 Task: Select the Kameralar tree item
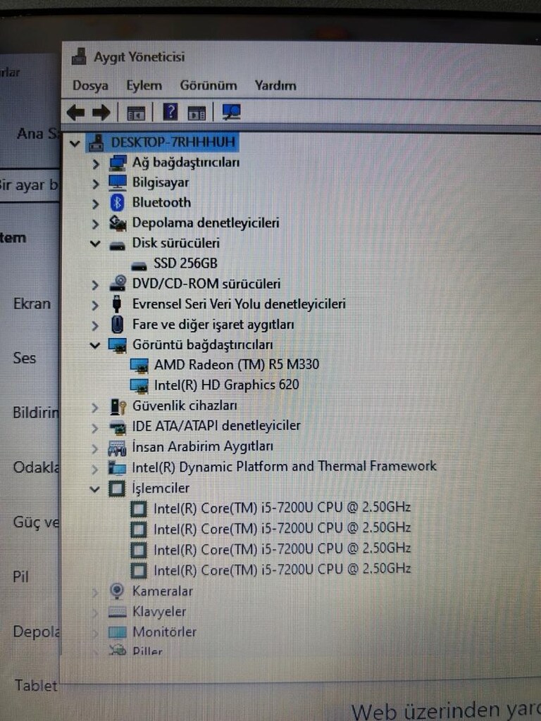click(x=163, y=591)
